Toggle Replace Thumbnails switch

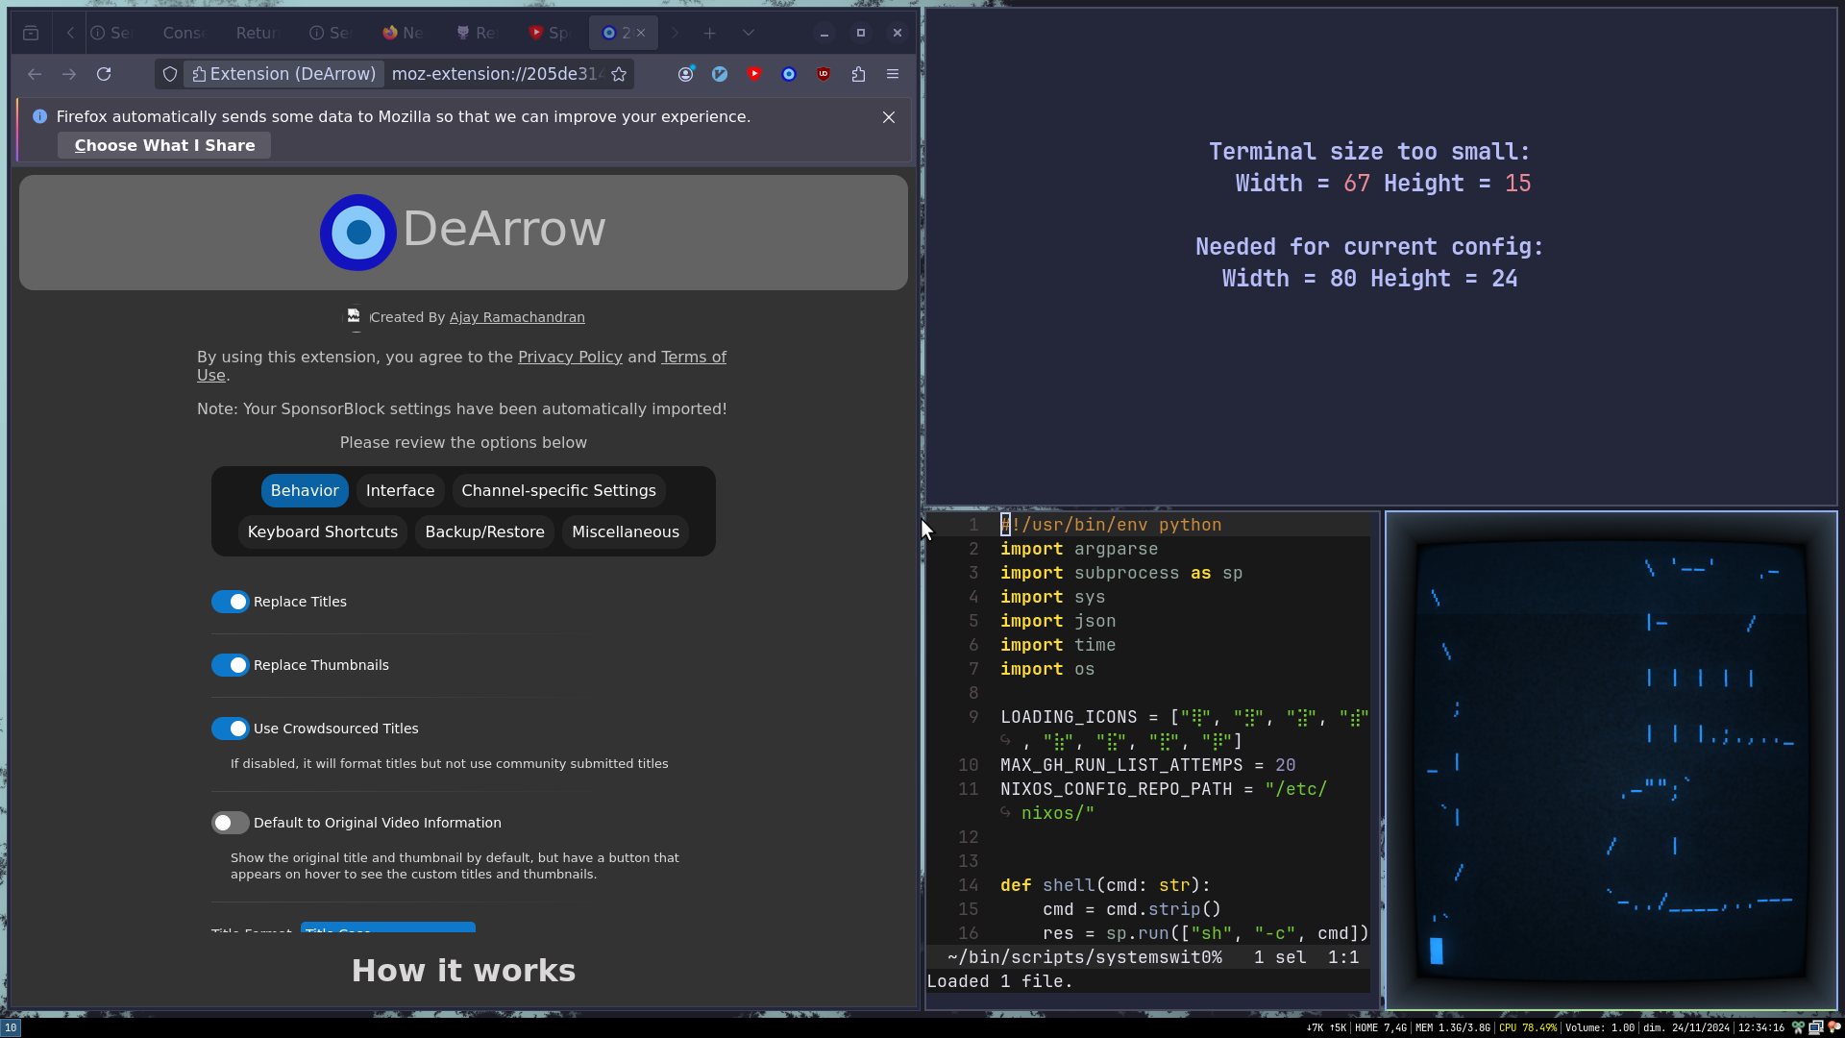pyautogui.click(x=230, y=665)
